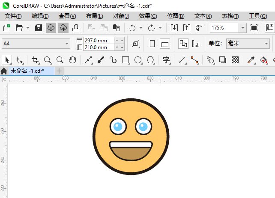Open the 效果(C) menu

148,16
